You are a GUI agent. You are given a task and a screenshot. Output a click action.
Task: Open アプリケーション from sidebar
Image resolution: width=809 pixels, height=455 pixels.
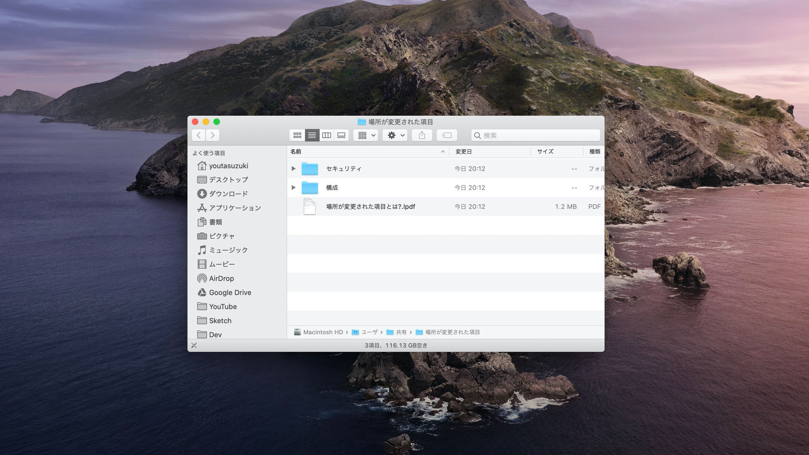[x=235, y=207]
